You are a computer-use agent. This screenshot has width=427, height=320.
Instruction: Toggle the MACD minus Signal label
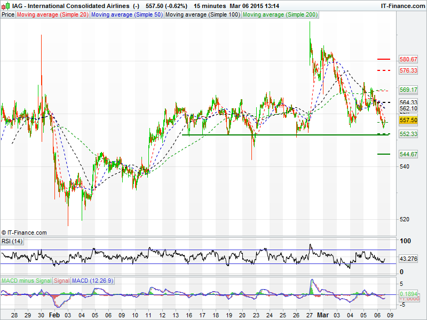tap(26, 280)
